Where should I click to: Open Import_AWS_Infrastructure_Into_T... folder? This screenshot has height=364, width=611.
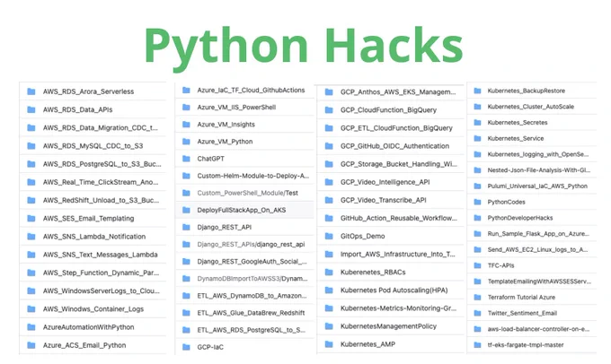coord(397,254)
